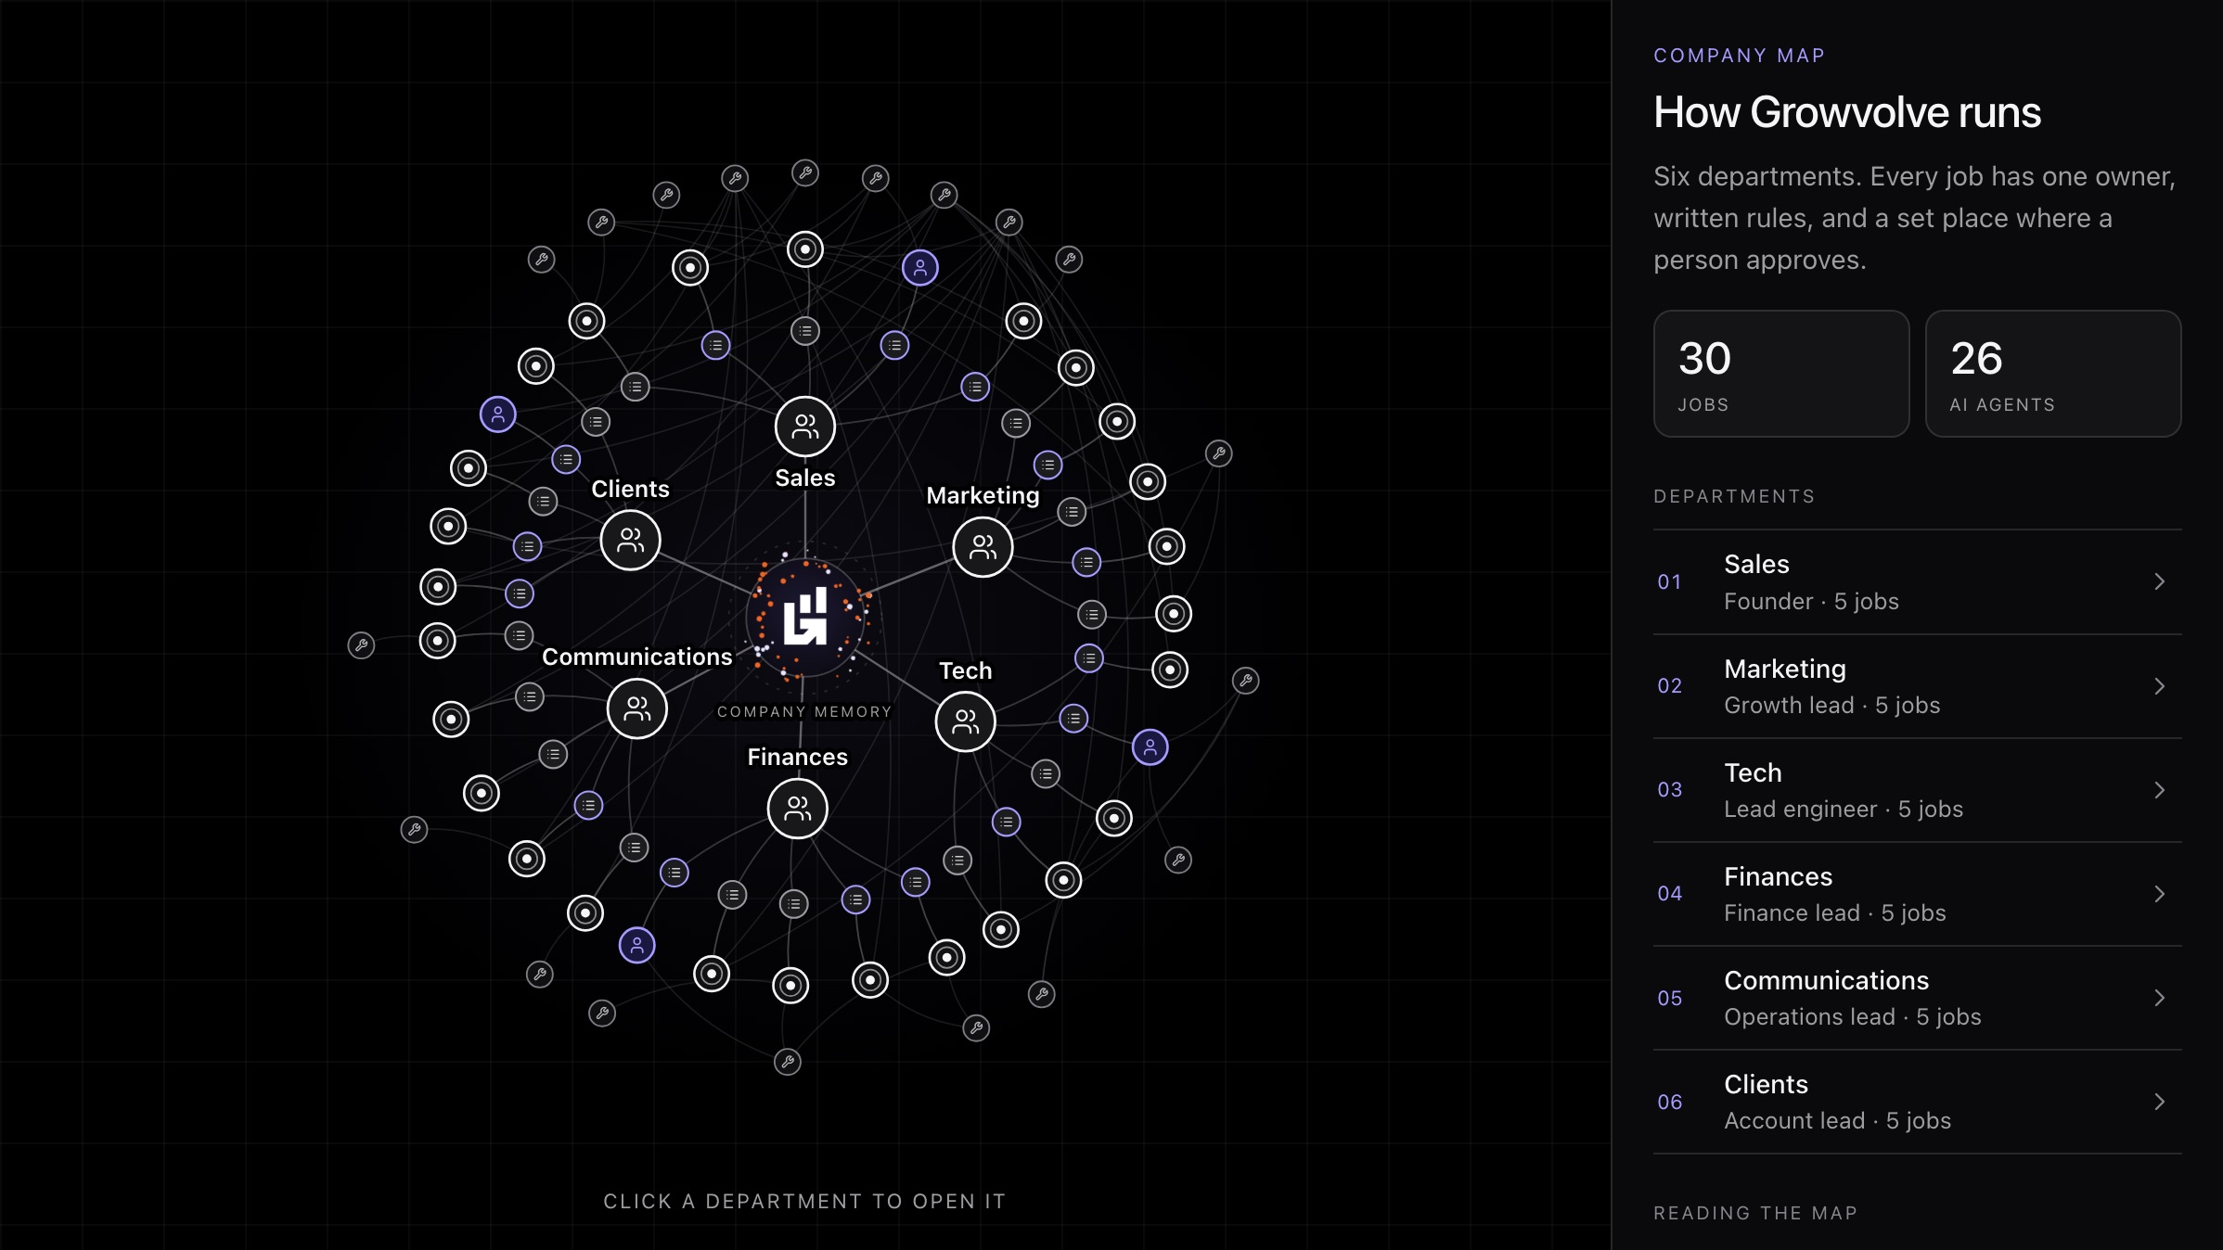
Task: Expand the Communications row chevron
Action: click(2159, 998)
